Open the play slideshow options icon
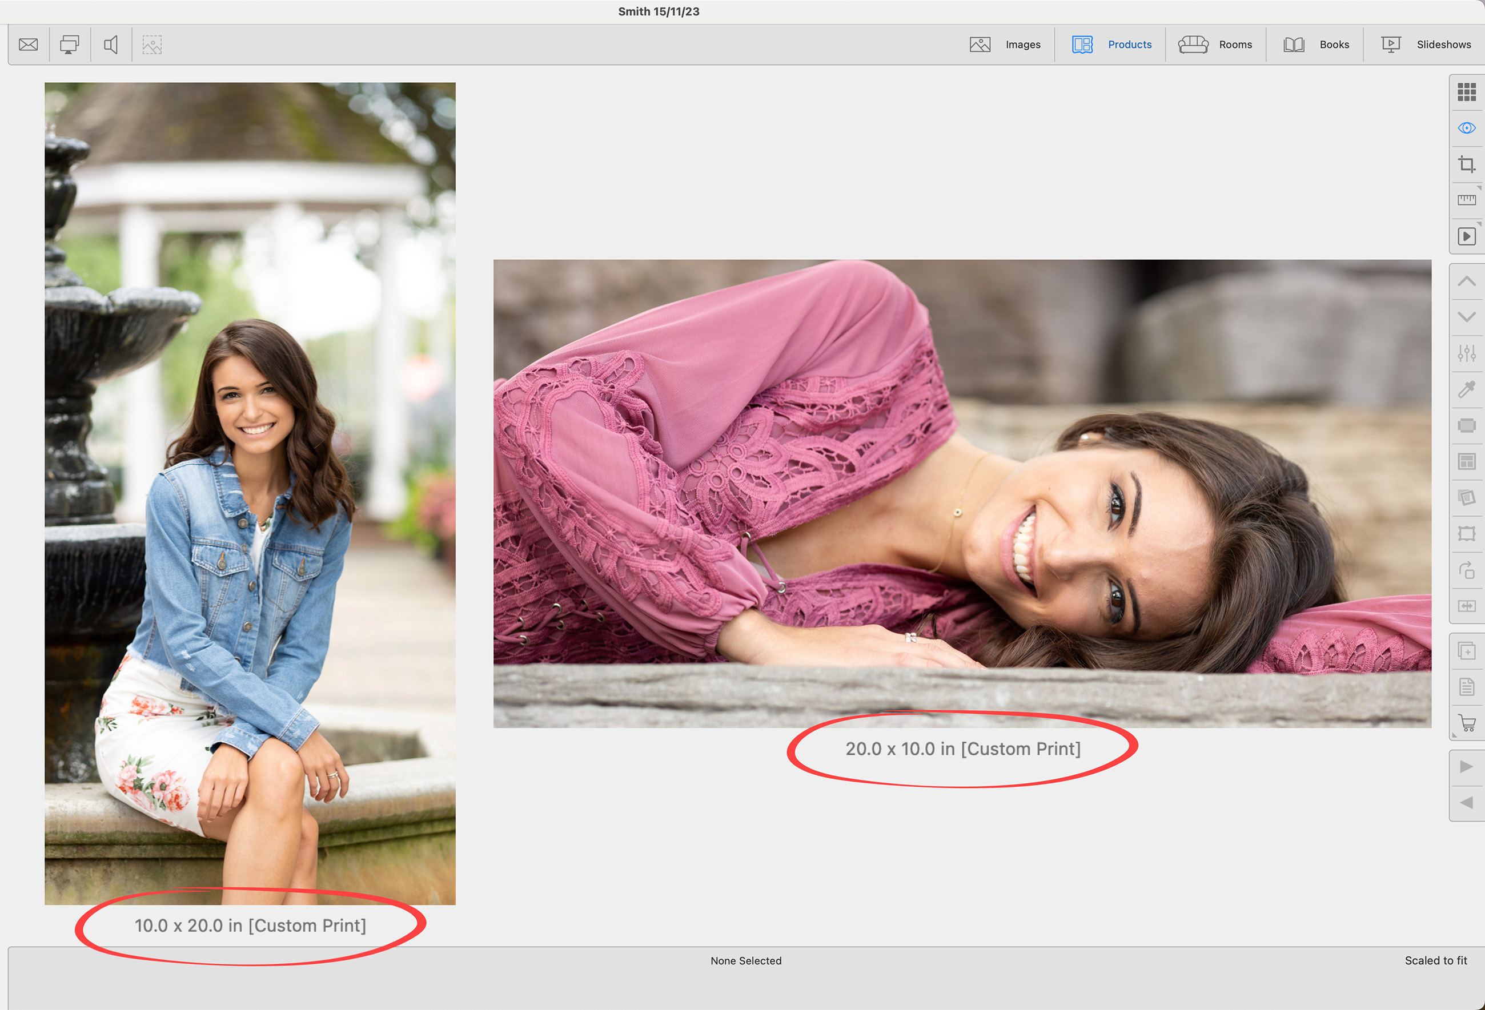Screen dimensions: 1485x1010 (1467, 236)
